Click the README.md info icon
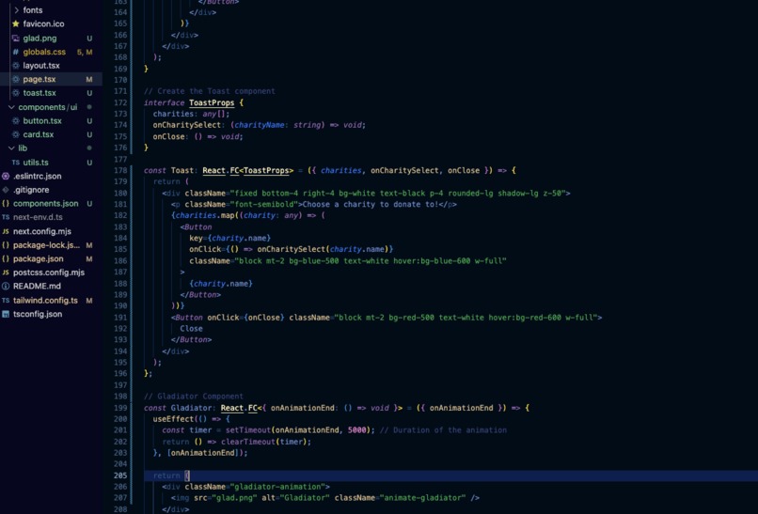This screenshot has height=514, width=758. coord(6,286)
